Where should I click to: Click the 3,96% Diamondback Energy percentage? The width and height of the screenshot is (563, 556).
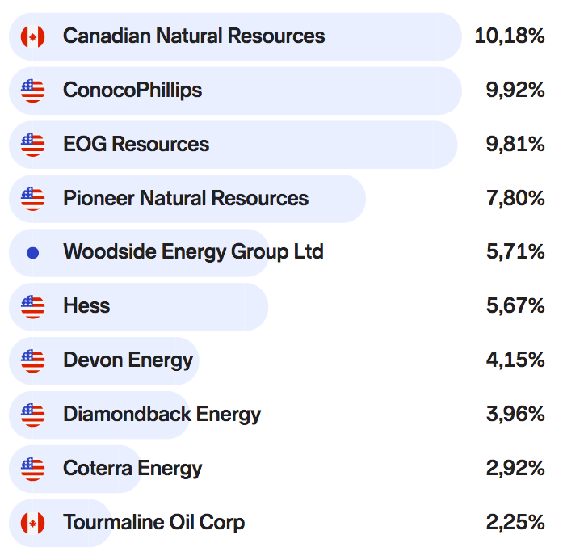click(515, 415)
